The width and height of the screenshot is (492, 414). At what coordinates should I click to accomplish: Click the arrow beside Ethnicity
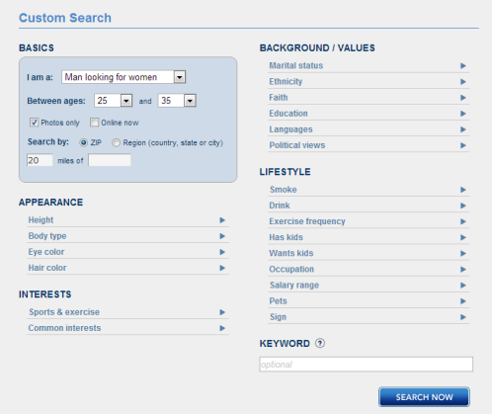pyautogui.click(x=463, y=82)
